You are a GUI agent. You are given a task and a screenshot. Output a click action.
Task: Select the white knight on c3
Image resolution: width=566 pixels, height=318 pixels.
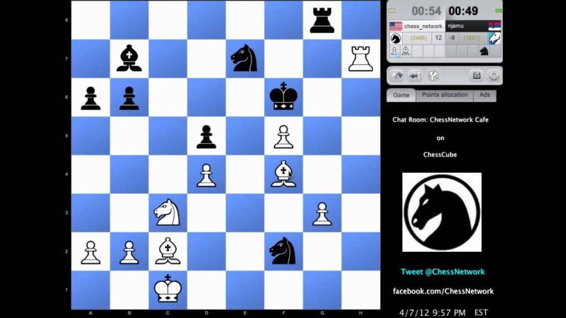(x=167, y=213)
